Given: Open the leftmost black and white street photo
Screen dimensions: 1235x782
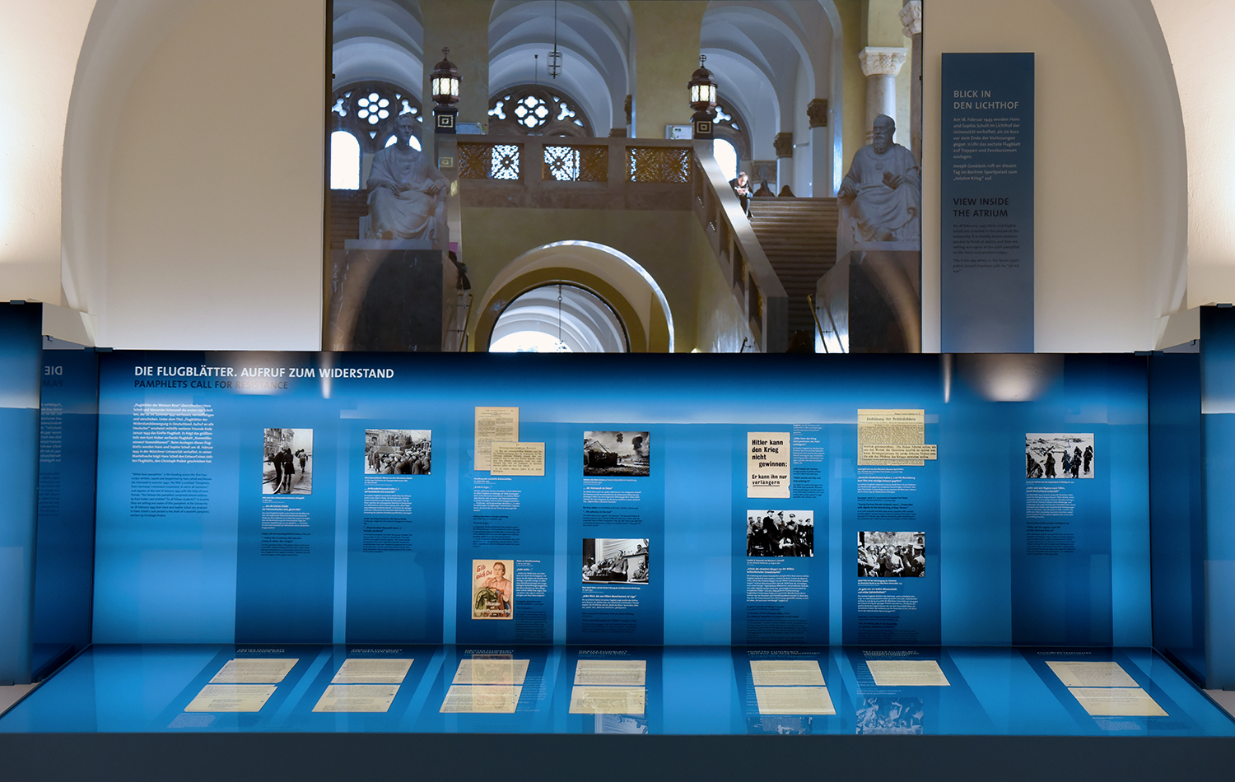Looking at the screenshot, I should [287, 461].
